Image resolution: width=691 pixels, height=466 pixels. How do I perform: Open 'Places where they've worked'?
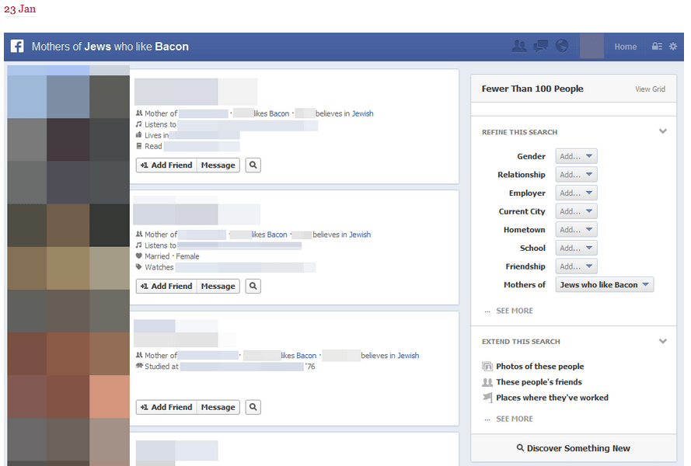[x=552, y=398]
